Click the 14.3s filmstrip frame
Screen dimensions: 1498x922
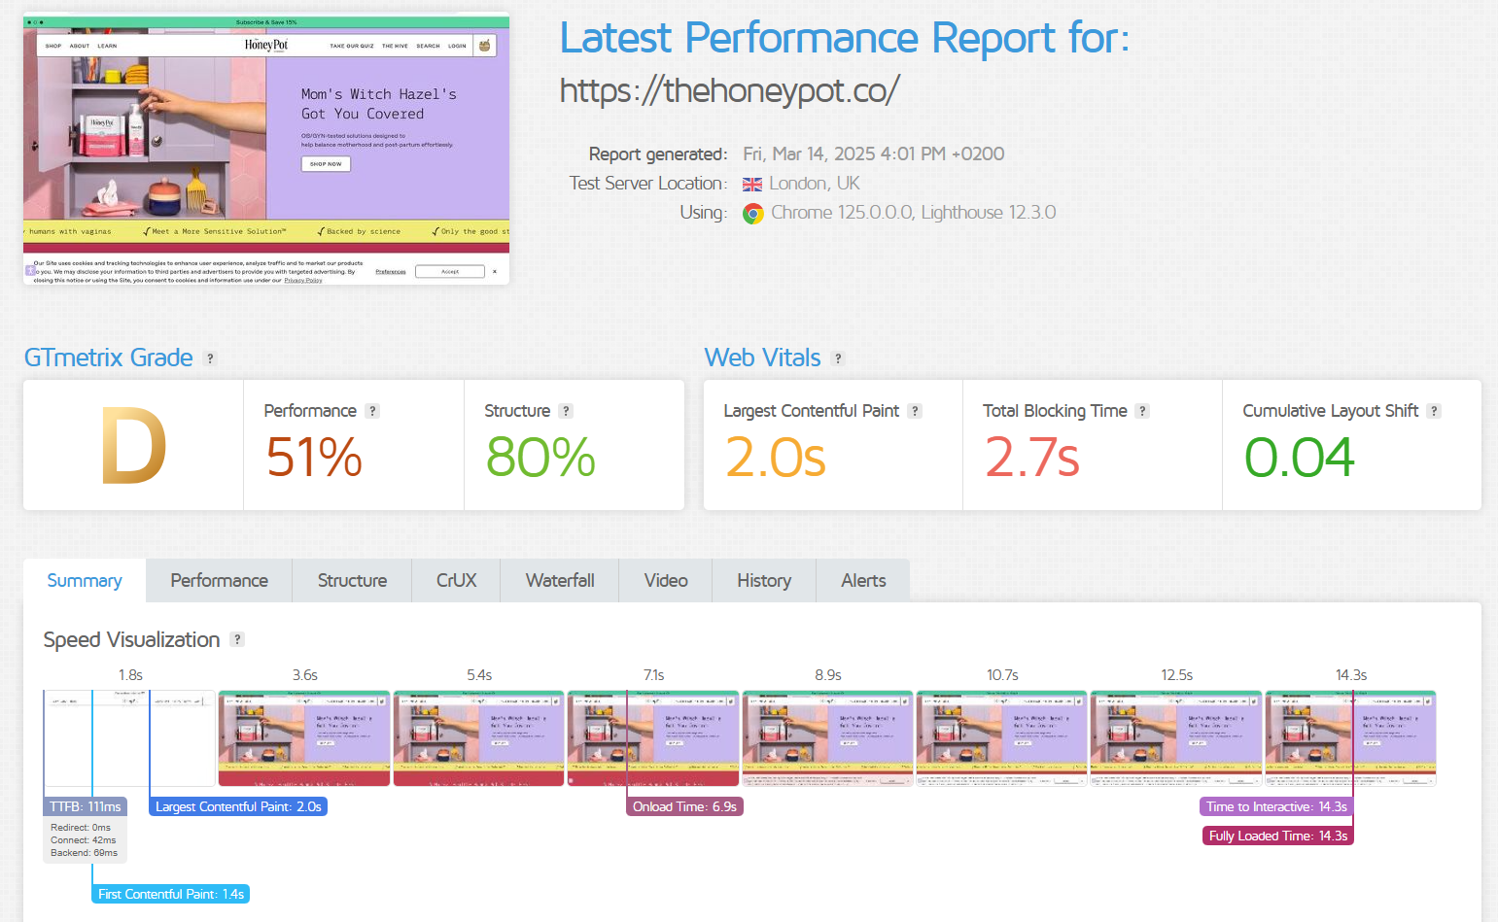coord(1351,738)
